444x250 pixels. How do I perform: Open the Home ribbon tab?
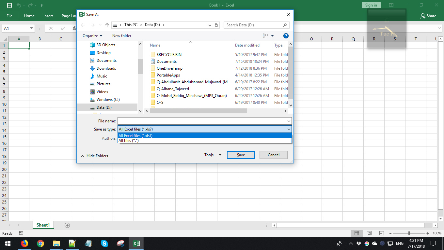(x=29, y=16)
